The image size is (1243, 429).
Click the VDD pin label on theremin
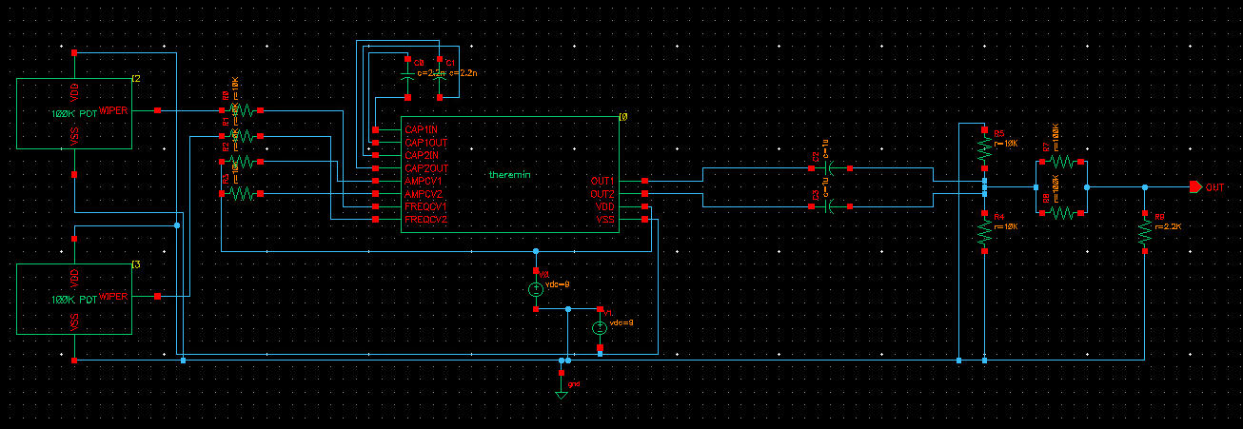click(604, 205)
